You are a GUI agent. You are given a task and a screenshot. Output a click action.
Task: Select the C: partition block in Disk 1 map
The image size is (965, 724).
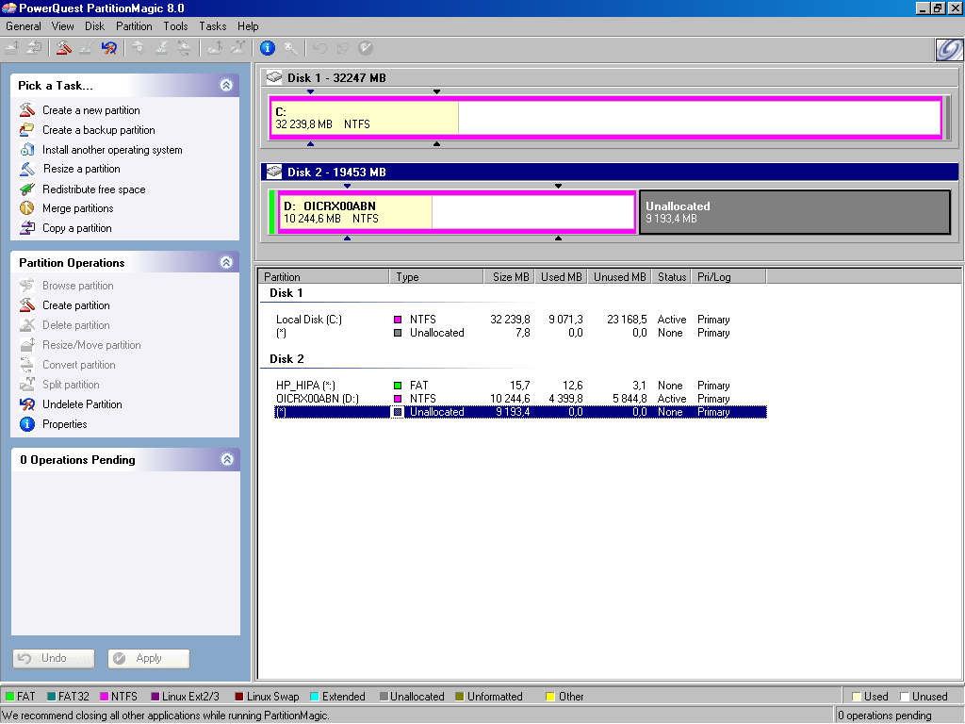[606, 118]
